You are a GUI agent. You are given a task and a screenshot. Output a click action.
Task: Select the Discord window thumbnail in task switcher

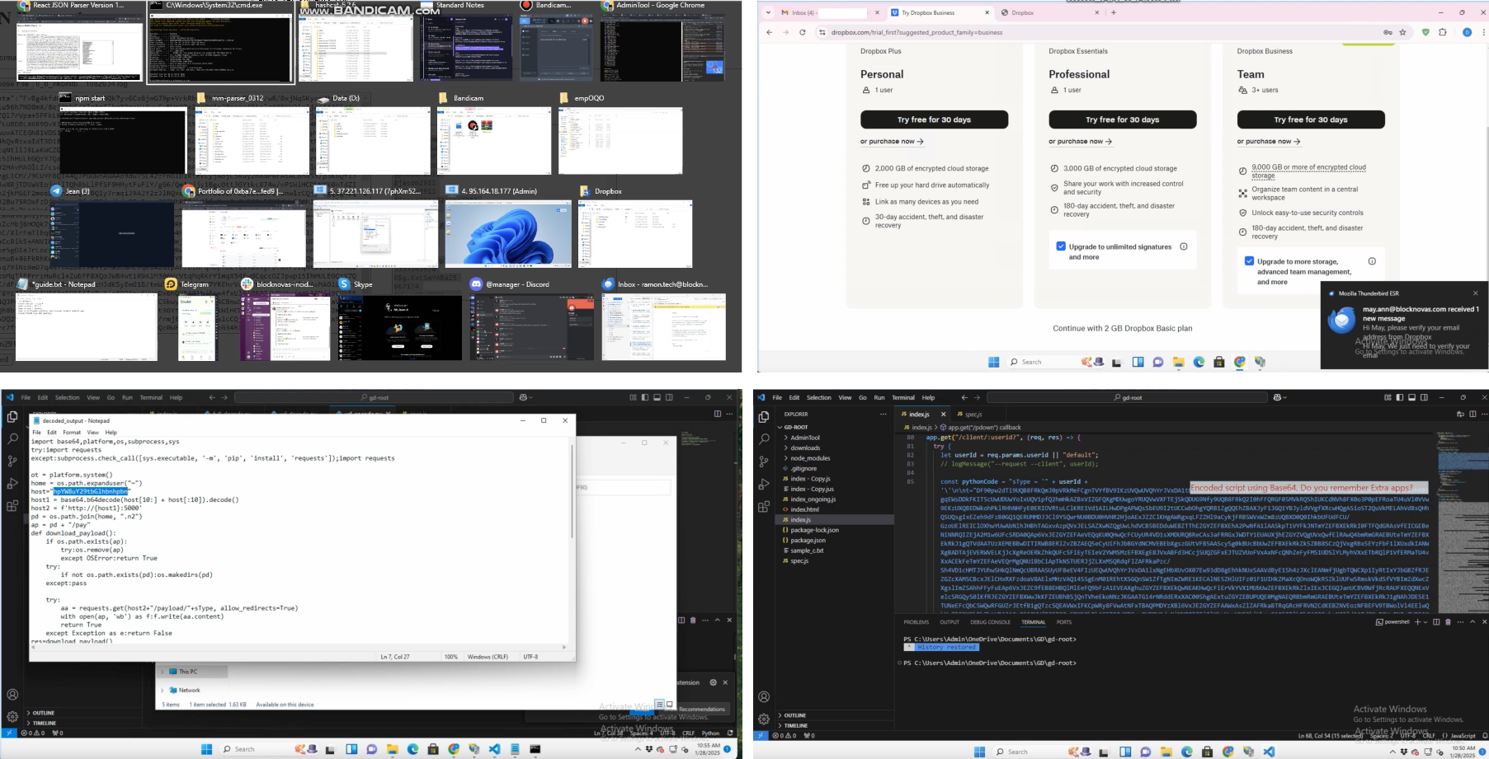pos(532,327)
